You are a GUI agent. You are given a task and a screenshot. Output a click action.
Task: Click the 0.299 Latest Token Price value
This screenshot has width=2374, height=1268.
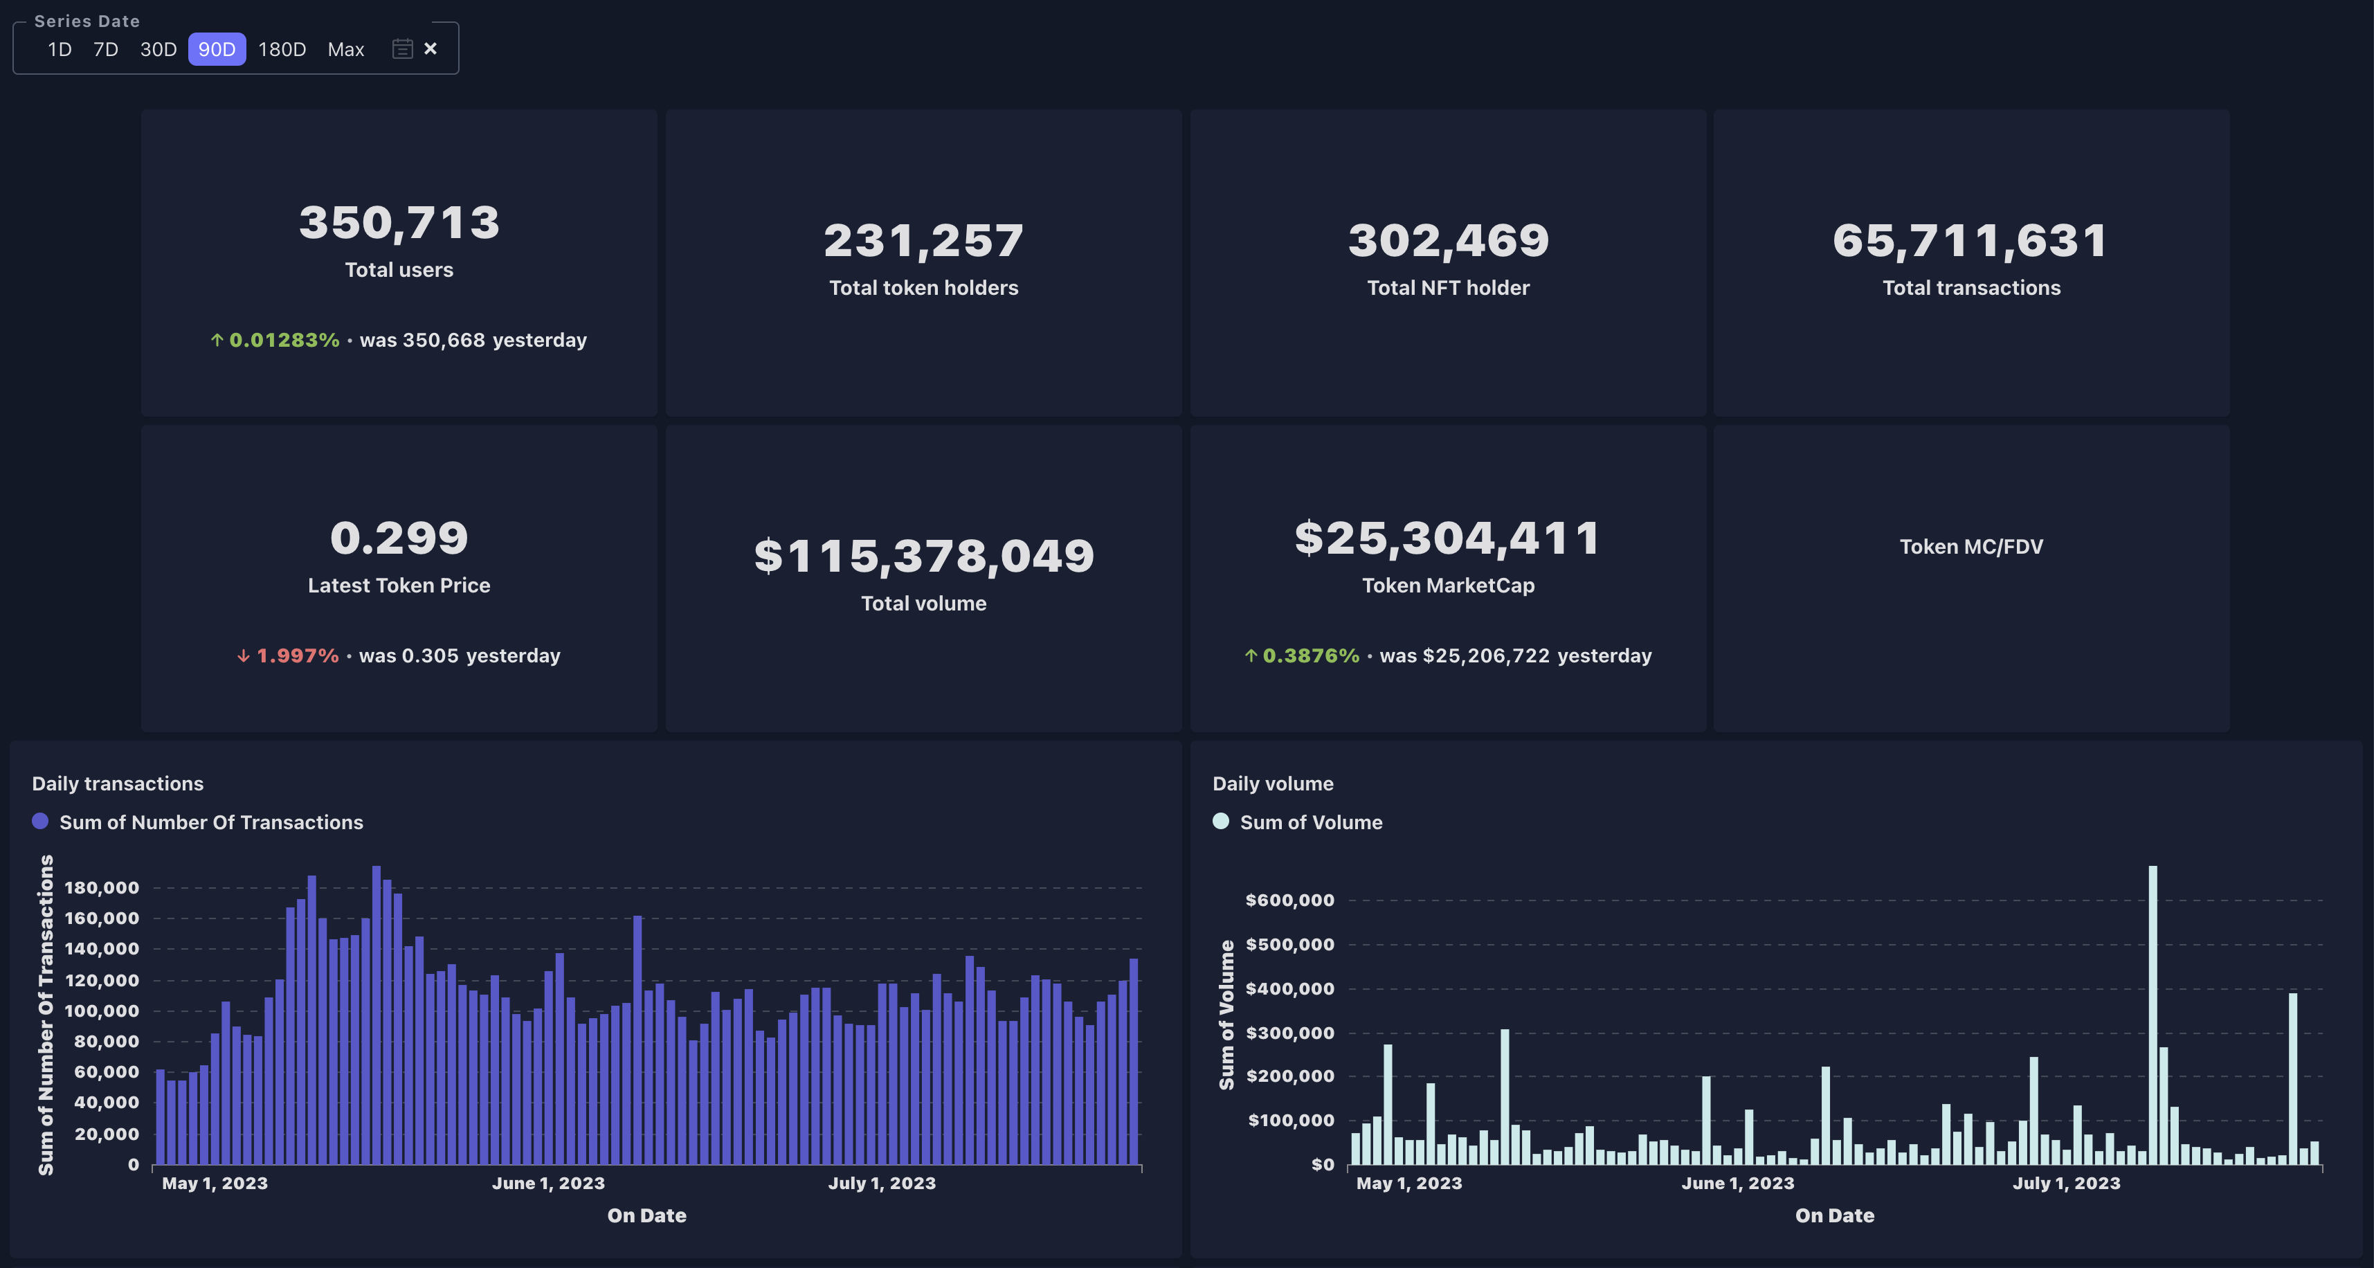pyautogui.click(x=399, y=538)
